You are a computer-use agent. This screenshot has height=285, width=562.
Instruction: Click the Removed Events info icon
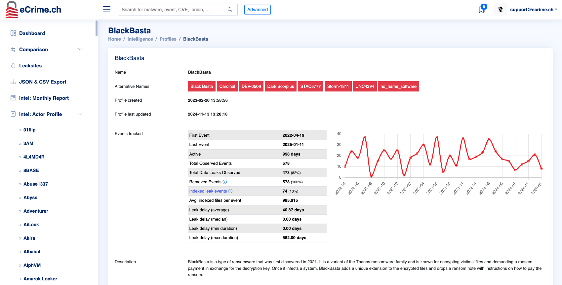[x=225, y=182]
